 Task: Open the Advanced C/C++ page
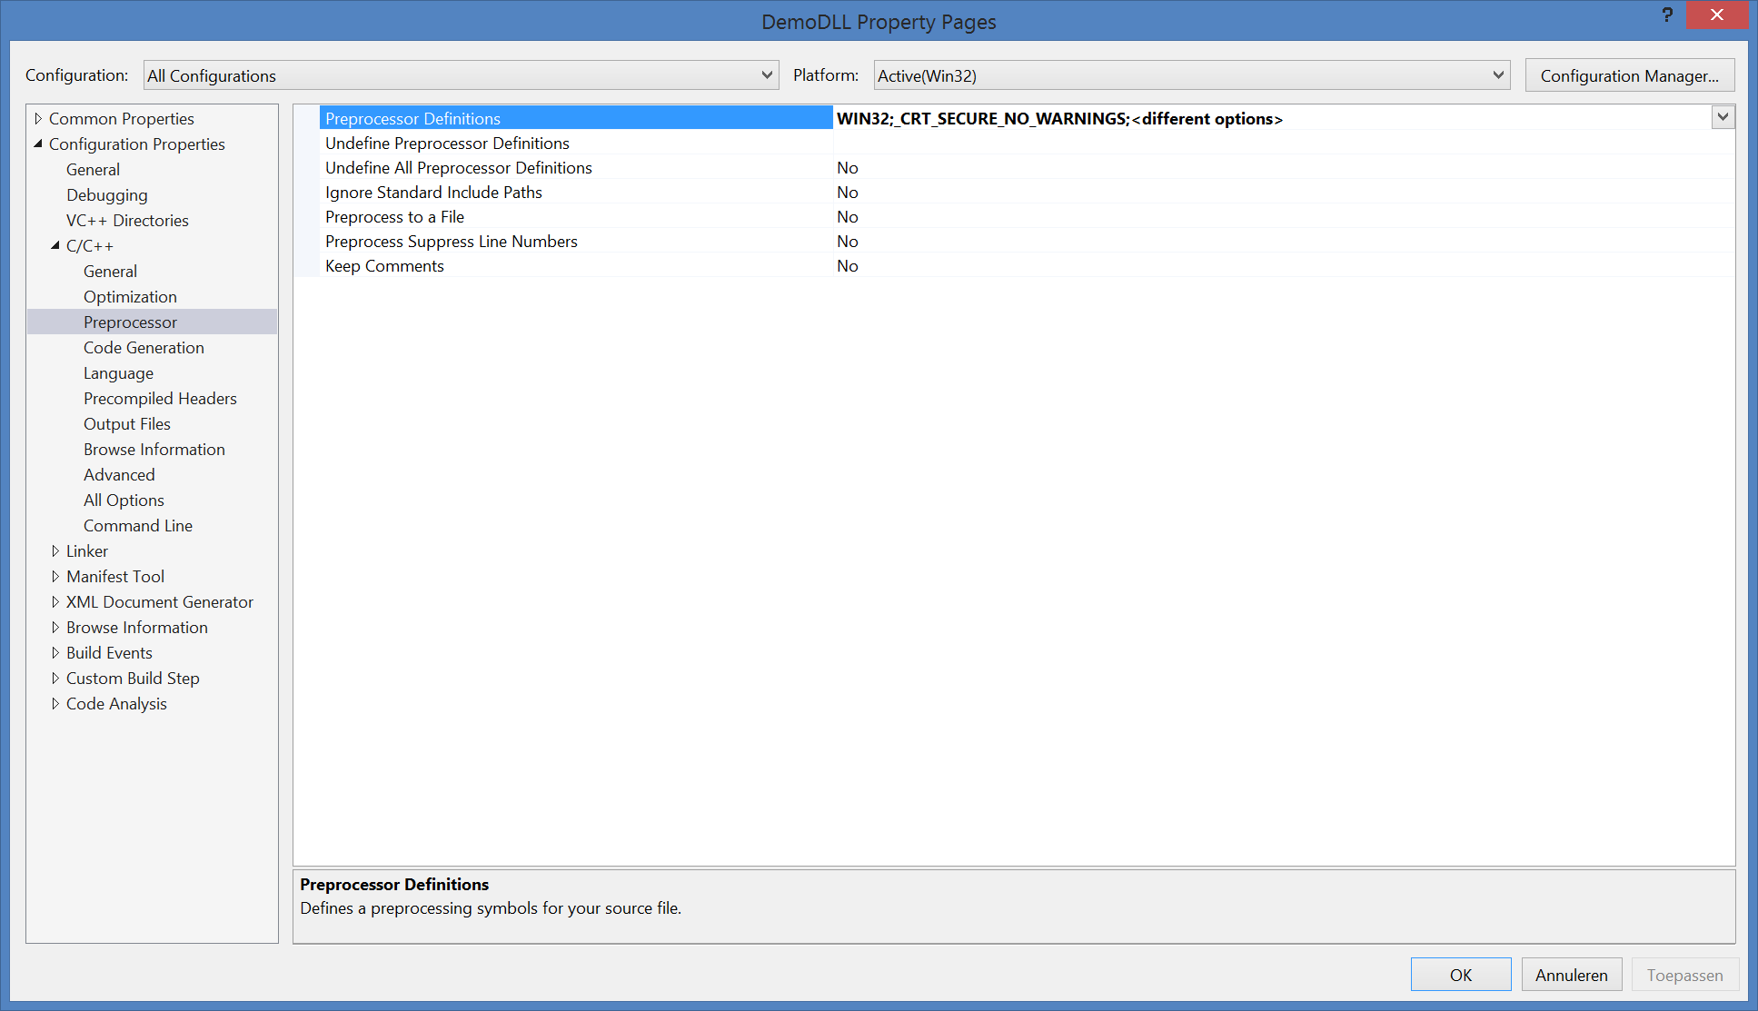[119, 474]
